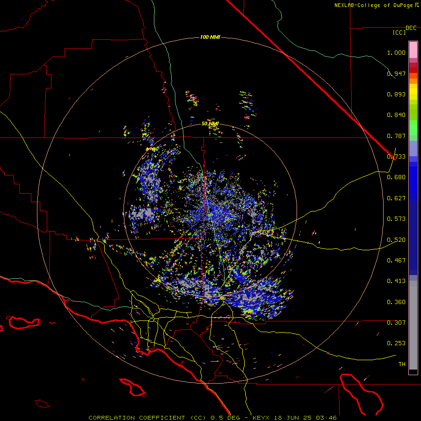Select the DCC label above the color scale
421x421 pixels.
(411, 28)
